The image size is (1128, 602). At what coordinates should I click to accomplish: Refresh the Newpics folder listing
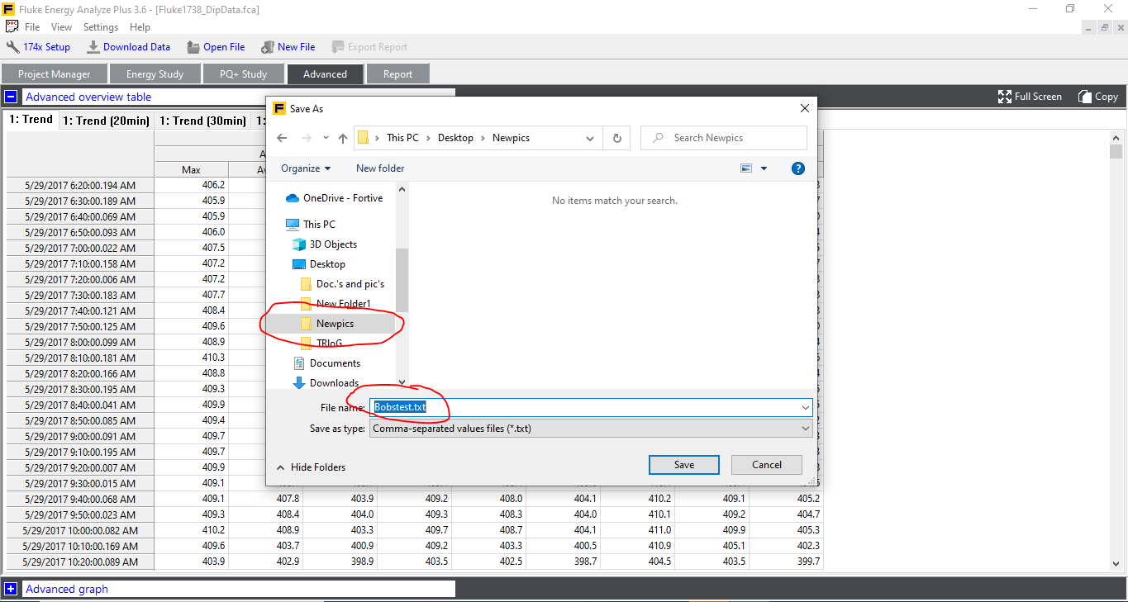[x=616, y=138]
